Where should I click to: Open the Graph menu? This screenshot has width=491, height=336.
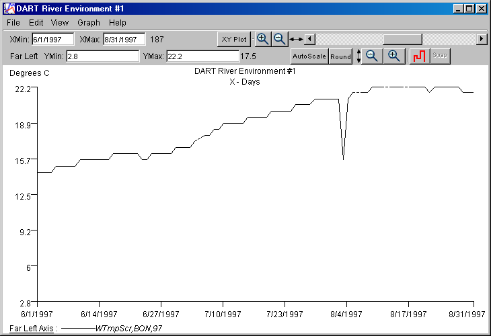coord(89,23)
